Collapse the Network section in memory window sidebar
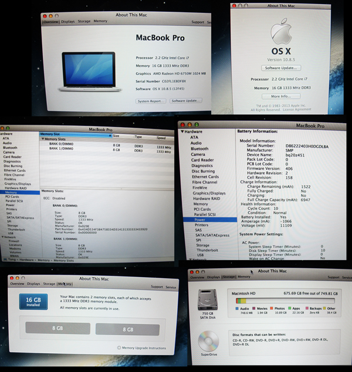 click(x=2, y=237)
